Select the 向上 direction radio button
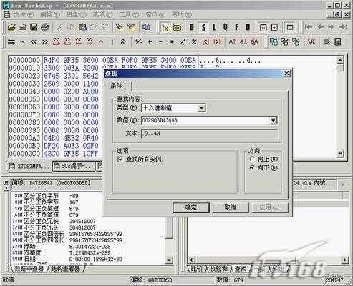Screen dimensions: 353x286 (252, 159)
